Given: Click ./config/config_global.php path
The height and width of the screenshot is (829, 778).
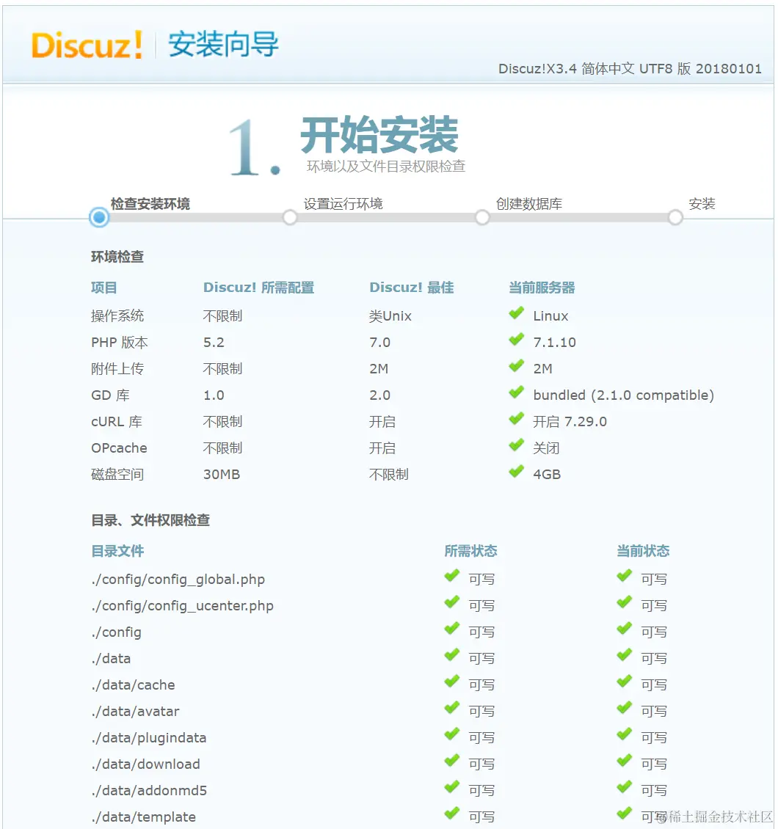Looking at the screenshot, I should 178,580.
